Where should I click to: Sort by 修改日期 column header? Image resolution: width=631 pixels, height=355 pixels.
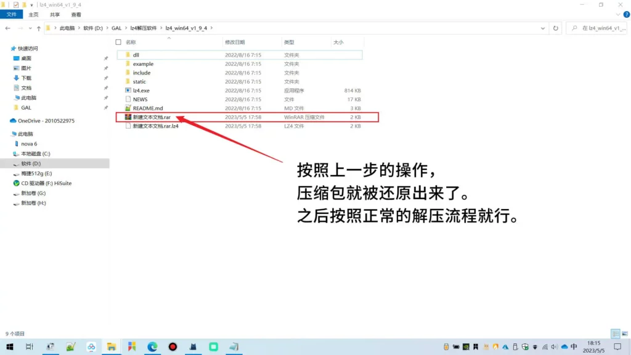235,43
